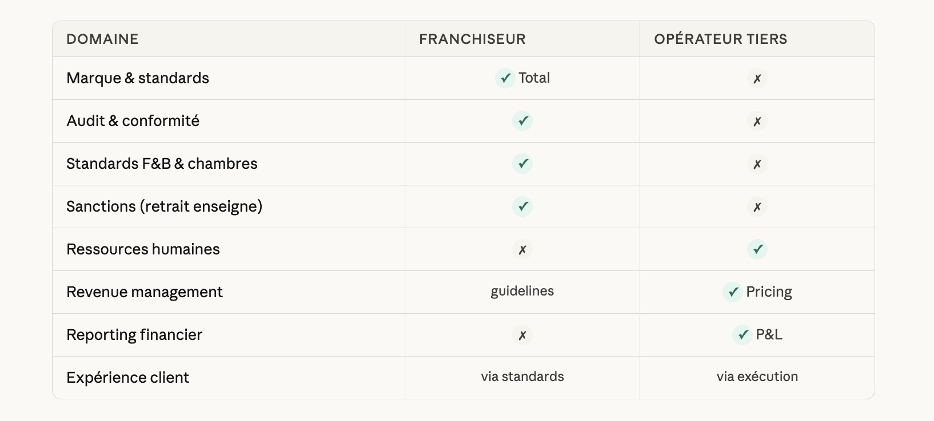Click the Revenue management row label
This screenshot has height=421, width=934.
(145, 292)
